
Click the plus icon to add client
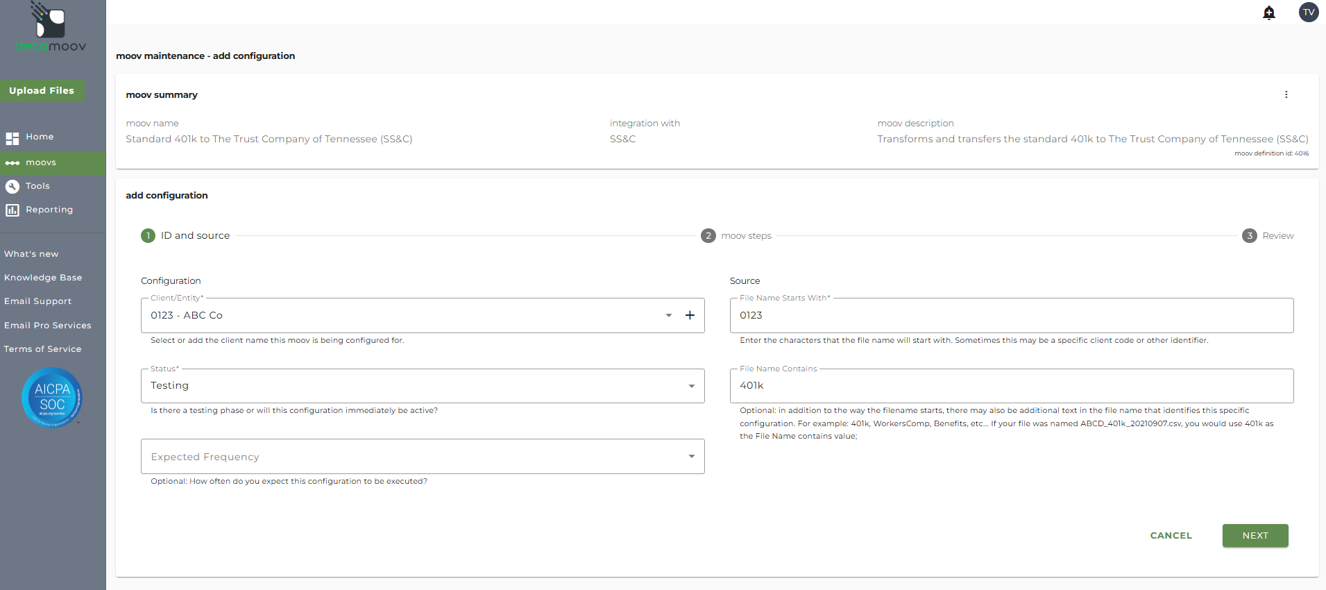click(x=690, y=315)
